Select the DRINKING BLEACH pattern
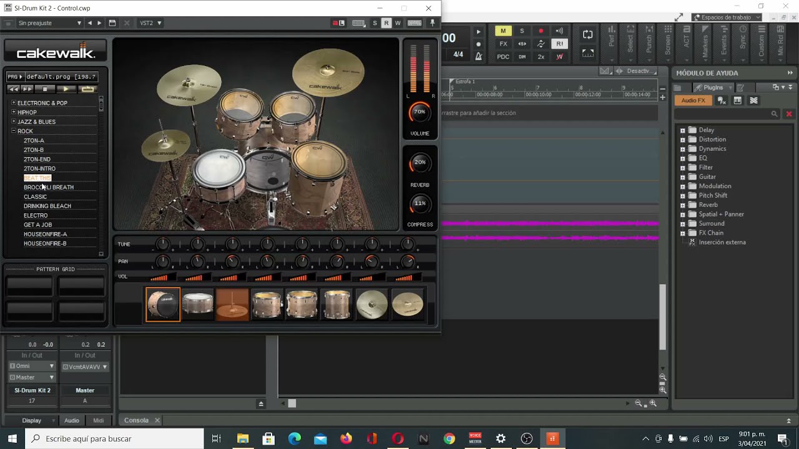799x449 pixels. click(47, 206)
